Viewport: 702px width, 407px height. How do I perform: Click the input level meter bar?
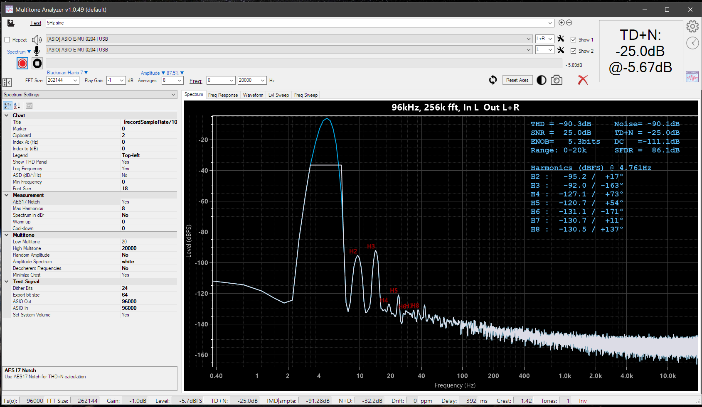pyautogui.click(x=304, y=63)
